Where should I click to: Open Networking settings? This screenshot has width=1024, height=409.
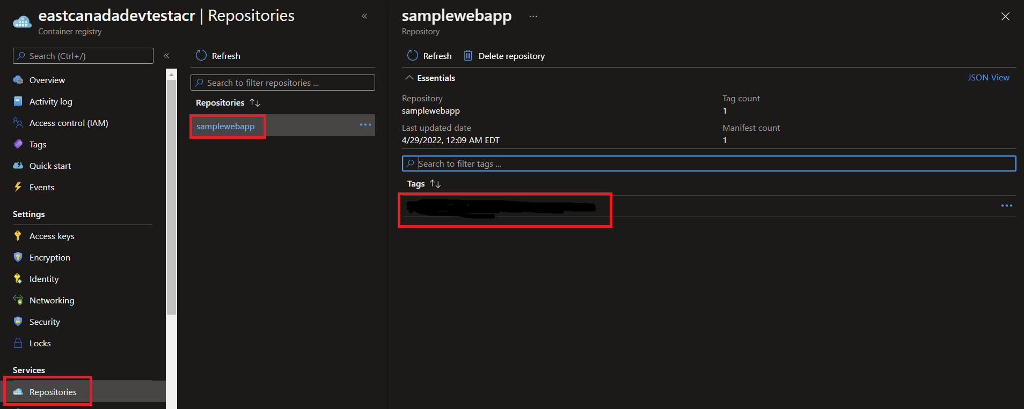pos(52,300)
